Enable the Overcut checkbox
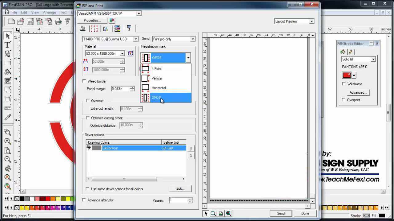Viewport: 394px width, 221px height. [x=88, y=101]
